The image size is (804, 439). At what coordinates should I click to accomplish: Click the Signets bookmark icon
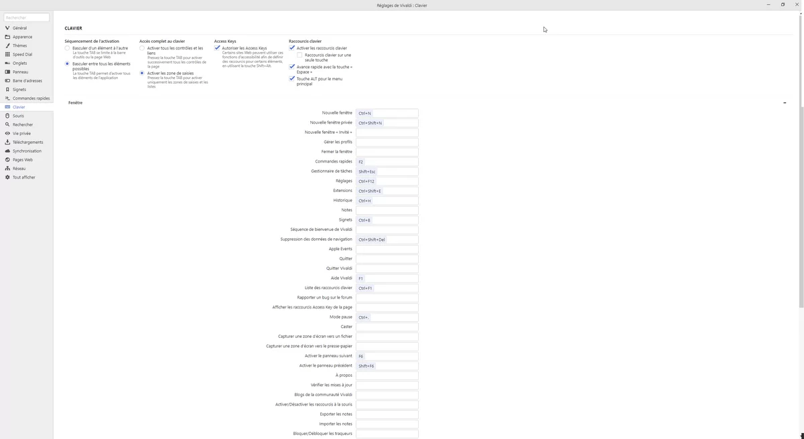point(7,89)
